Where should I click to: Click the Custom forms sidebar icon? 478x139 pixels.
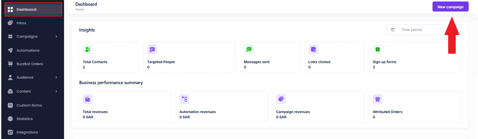click(10, 105)
